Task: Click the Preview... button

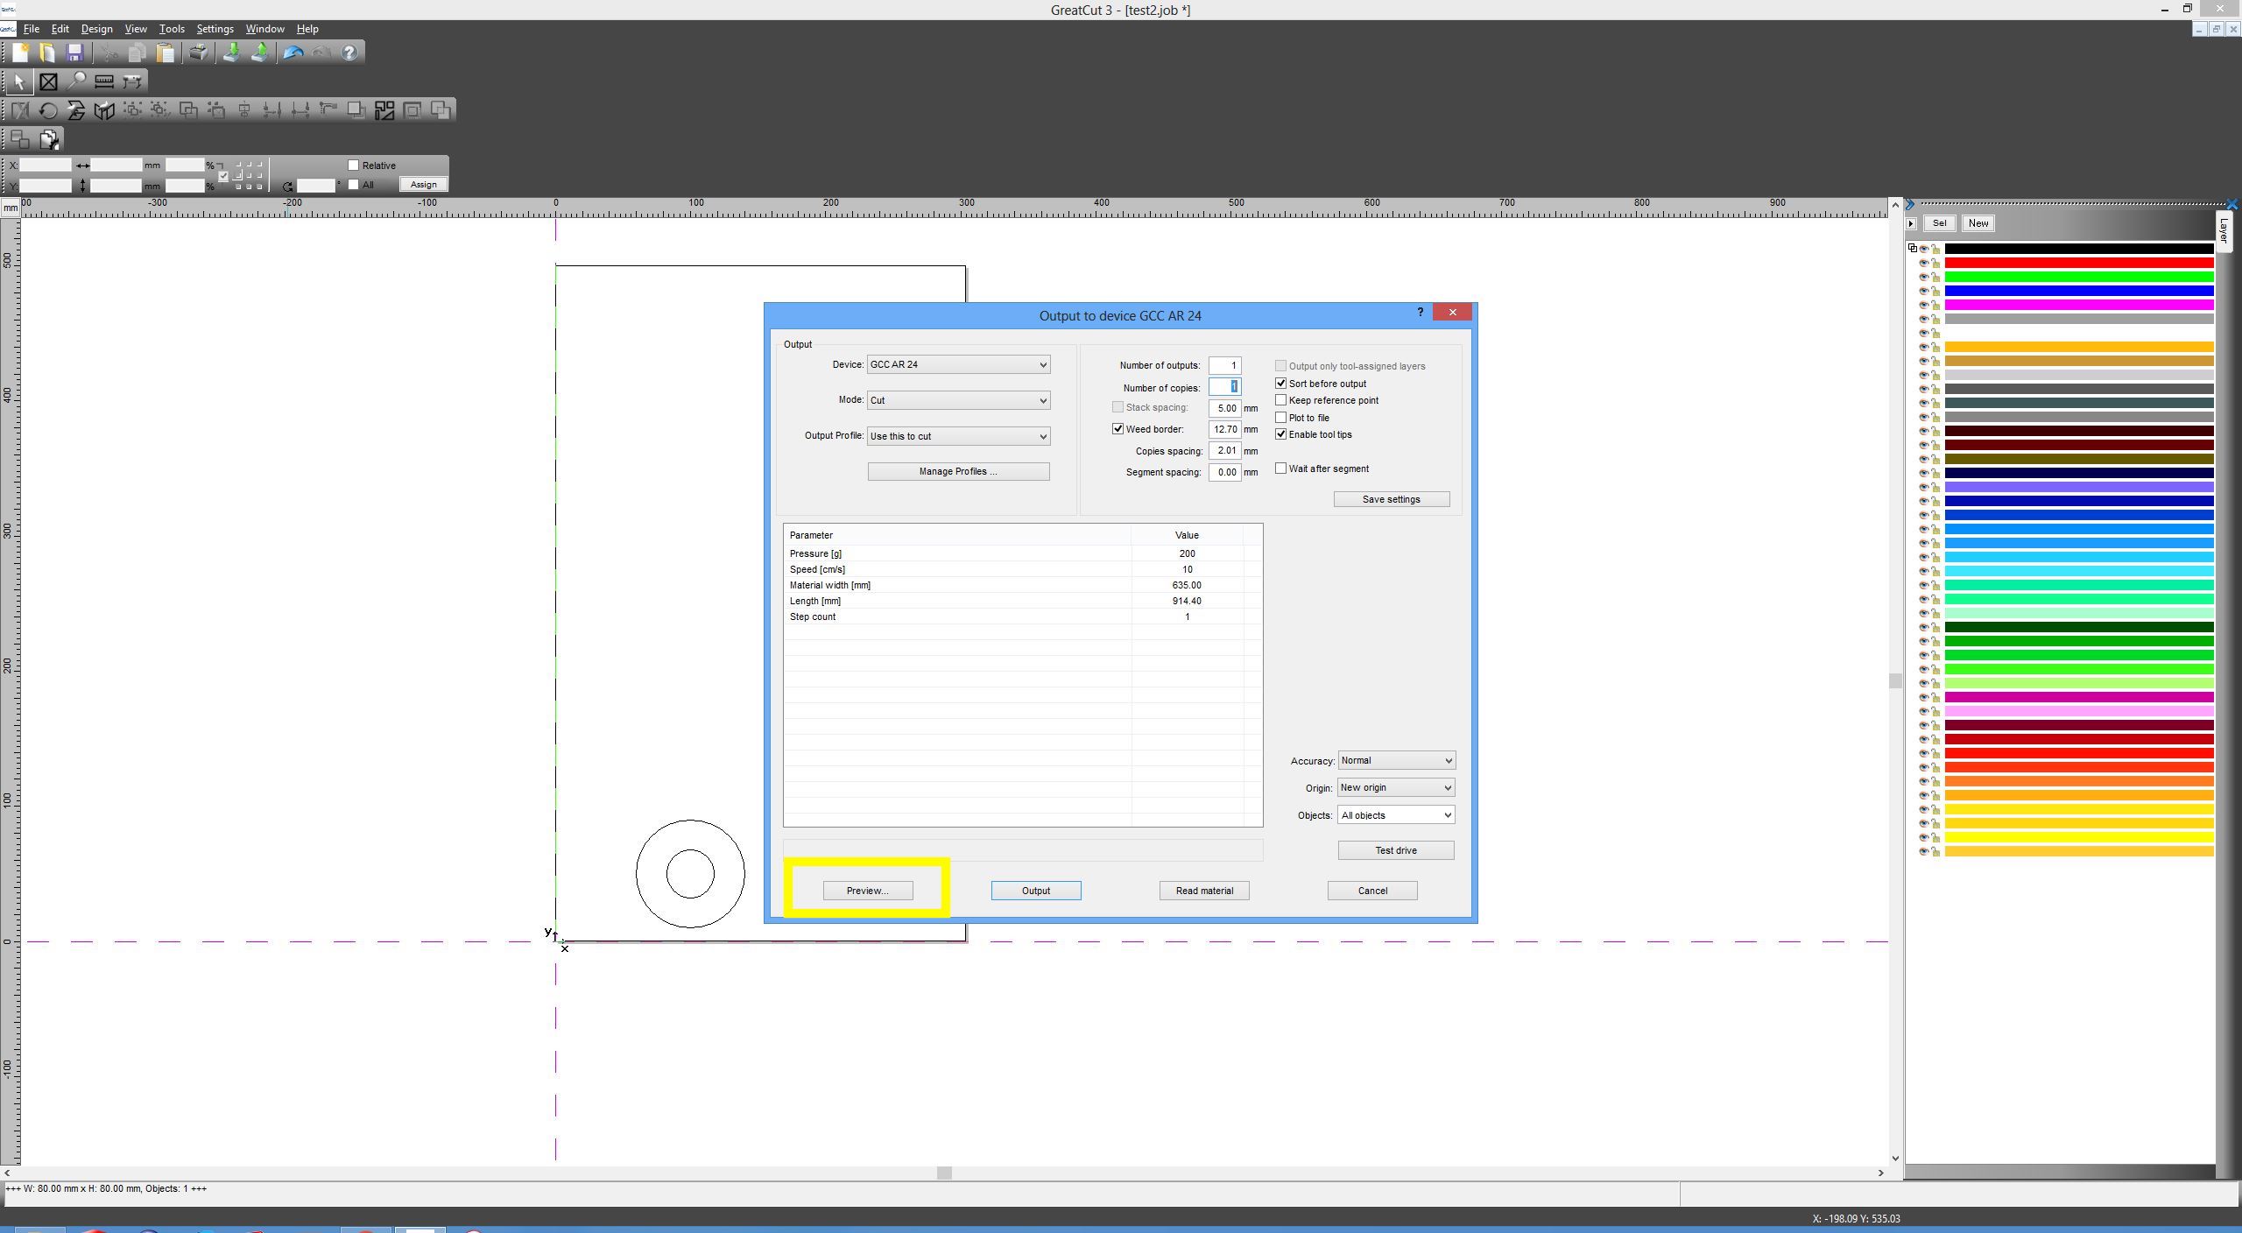Action: click(867, 891)
